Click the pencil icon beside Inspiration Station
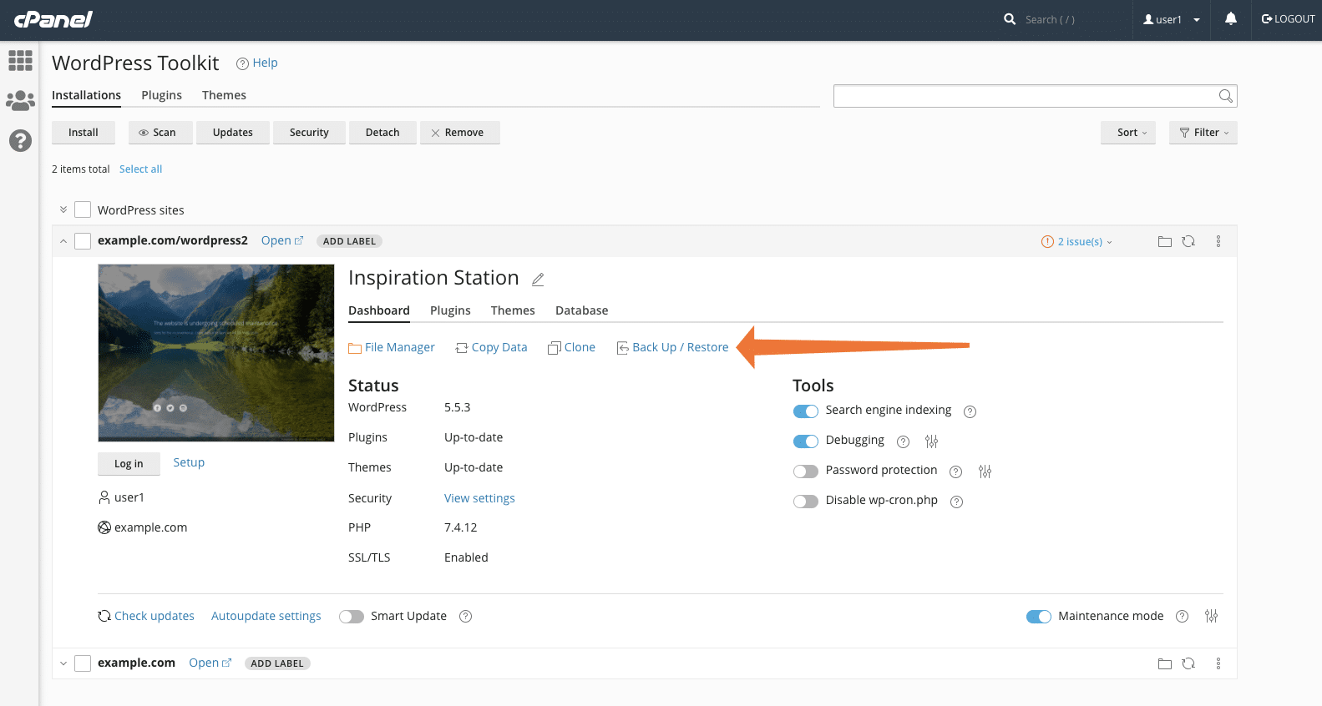The image size is (1322, 706). 538,280
